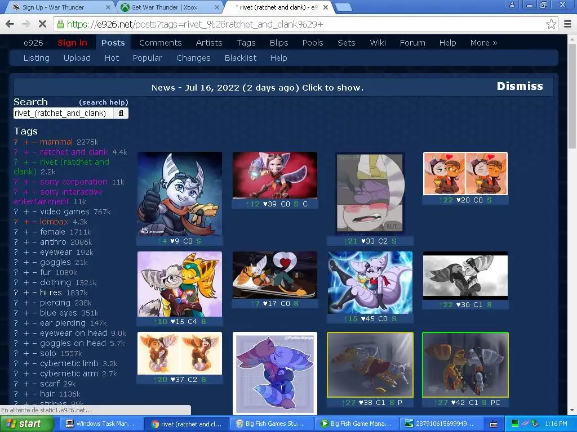577x432 pixels.
Task: Open the Posts menu item
Action: tap(113, 43)
